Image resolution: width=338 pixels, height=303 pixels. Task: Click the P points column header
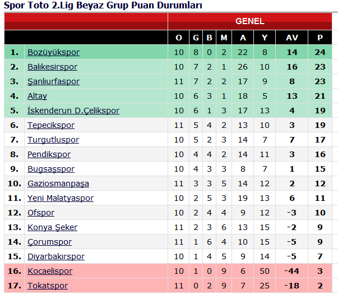[x=320, y=38]
